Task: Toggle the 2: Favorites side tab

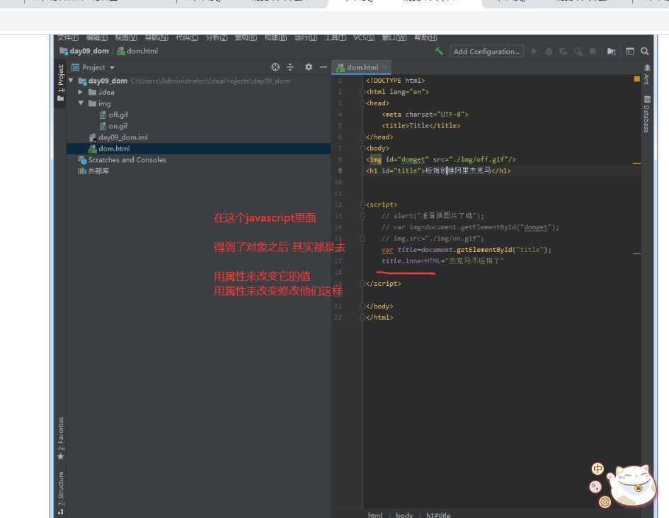Action: [61, 438]
